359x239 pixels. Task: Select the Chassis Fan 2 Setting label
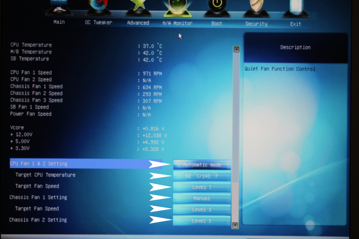[x=38, y=220]
